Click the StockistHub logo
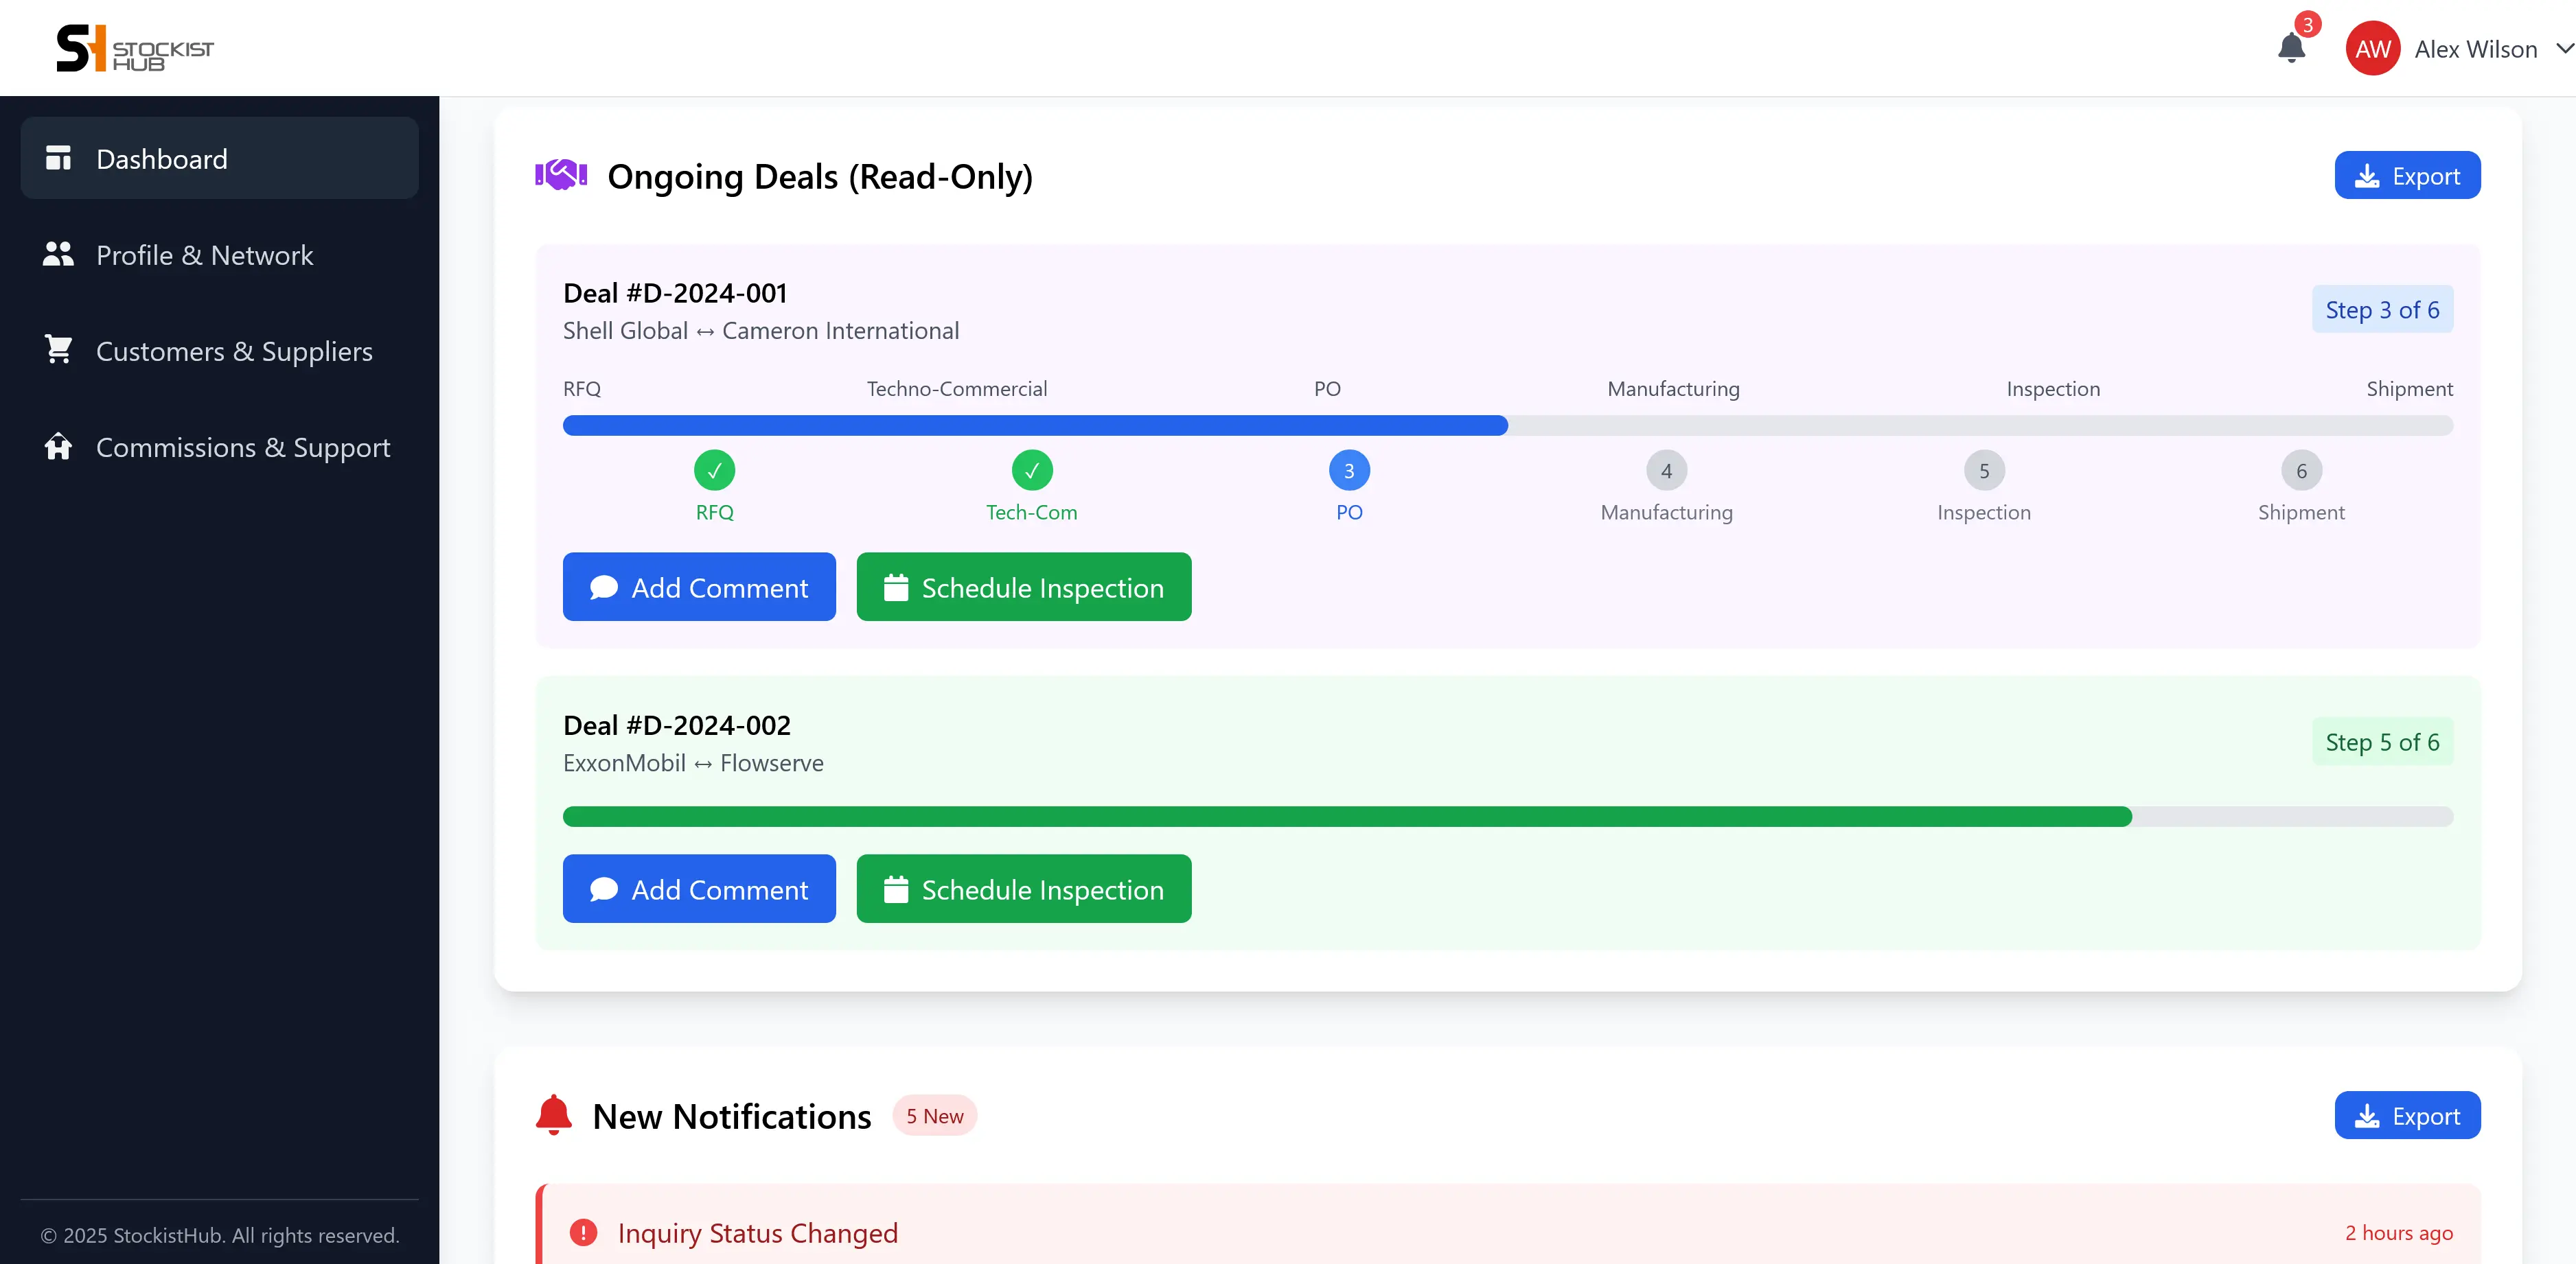This screenshot has width=2576, height=1264. click(x=135, y=48)
